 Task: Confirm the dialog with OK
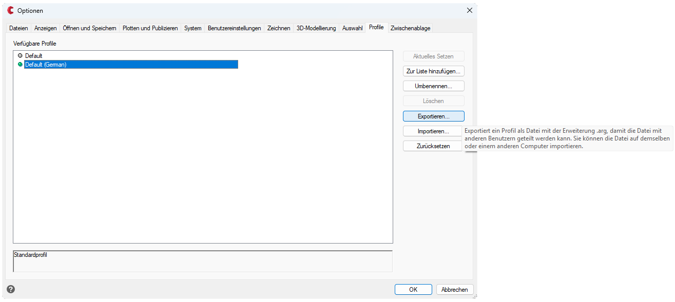click(413, 290)
